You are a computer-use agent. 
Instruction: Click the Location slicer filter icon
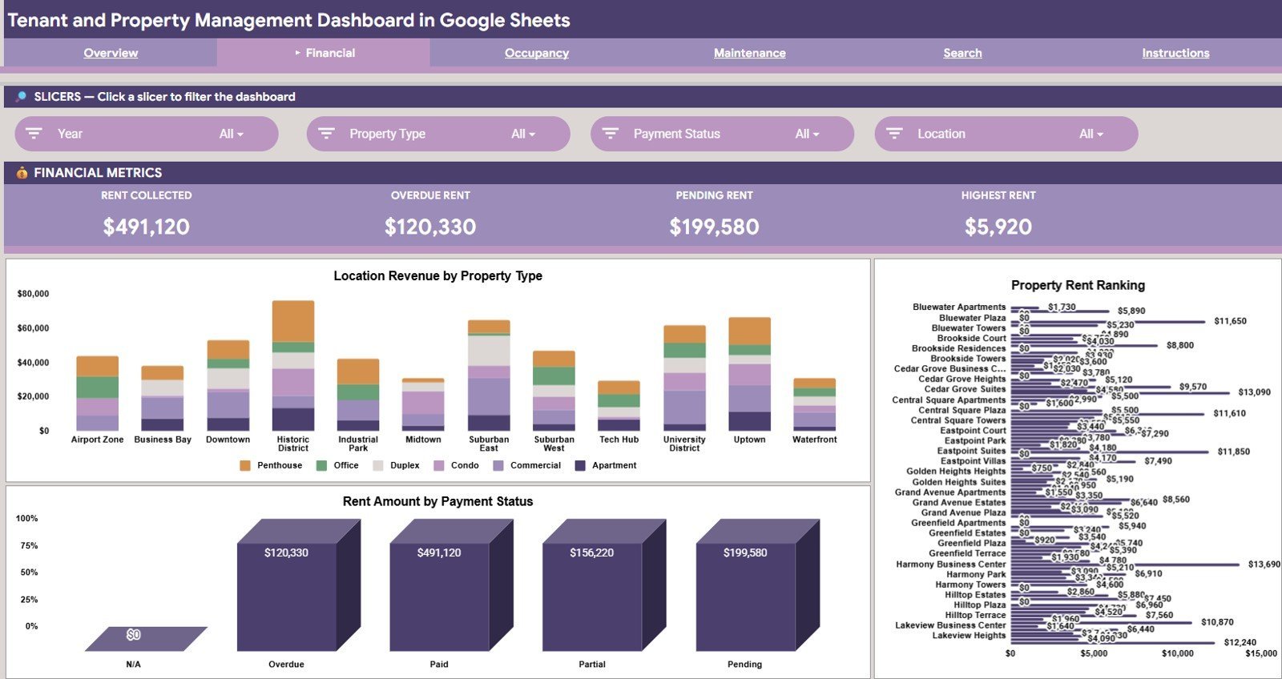(x=894, y=134)
